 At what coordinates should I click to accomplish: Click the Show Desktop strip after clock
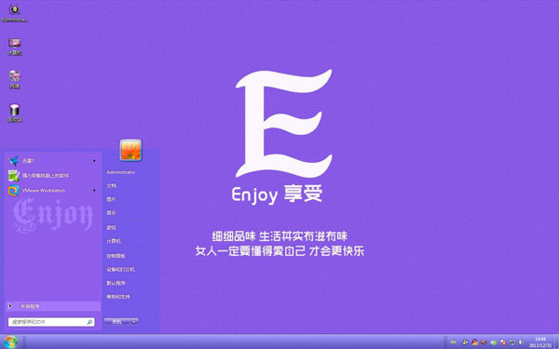(x=556, y=342)
